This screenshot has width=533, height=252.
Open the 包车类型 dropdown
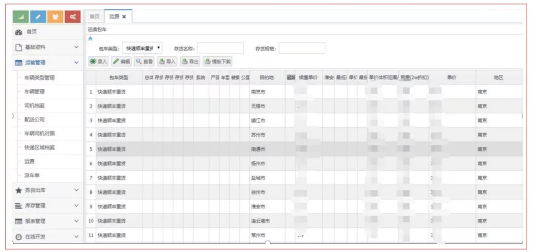coord(142,48)
